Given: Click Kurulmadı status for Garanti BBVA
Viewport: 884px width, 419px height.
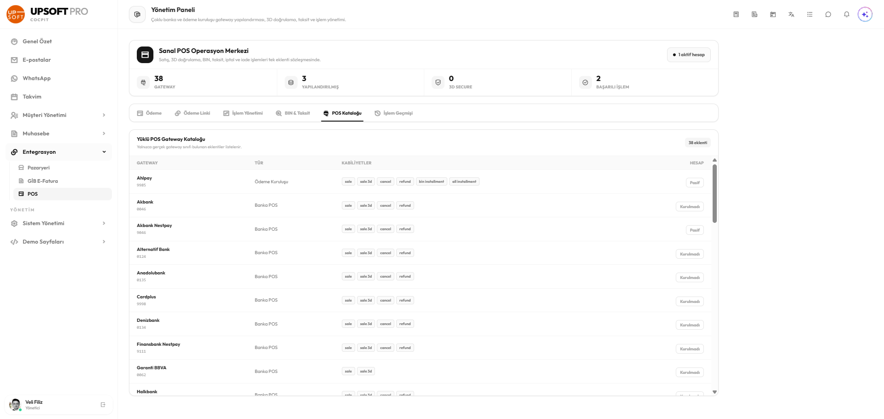Looking at the screenshot, I should (x=690, y=372).
